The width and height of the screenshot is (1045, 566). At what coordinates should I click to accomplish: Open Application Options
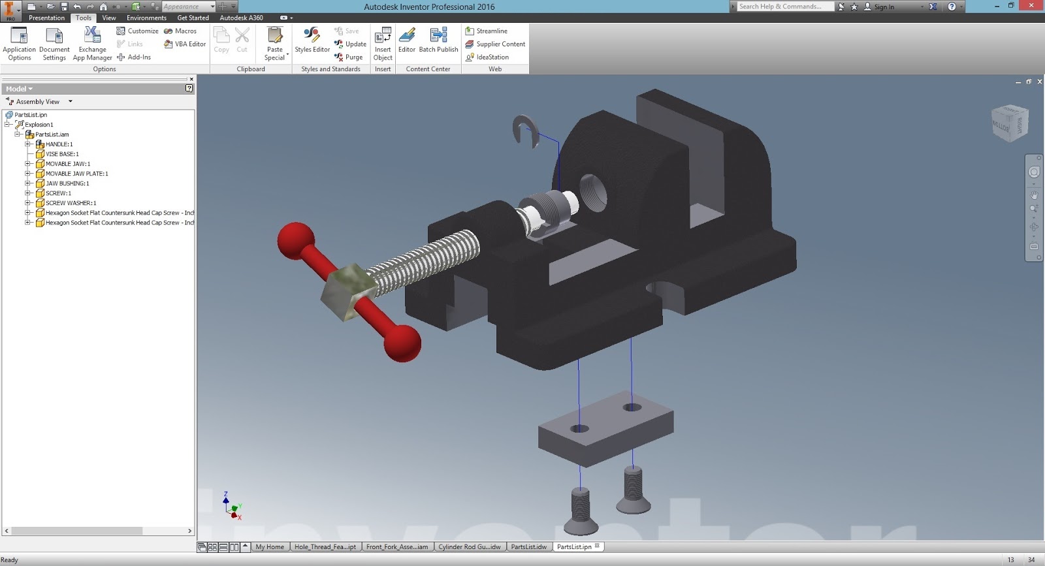(x=19, y=44)
